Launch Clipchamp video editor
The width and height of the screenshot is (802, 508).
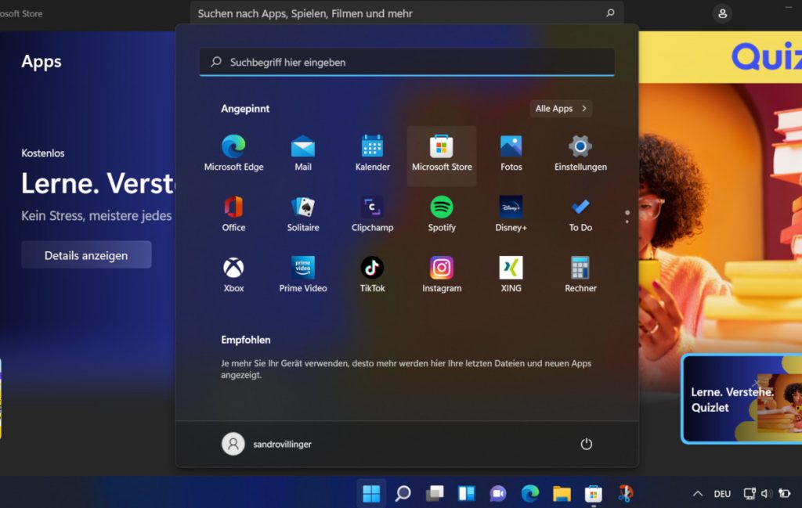click(x=372, y=214)
